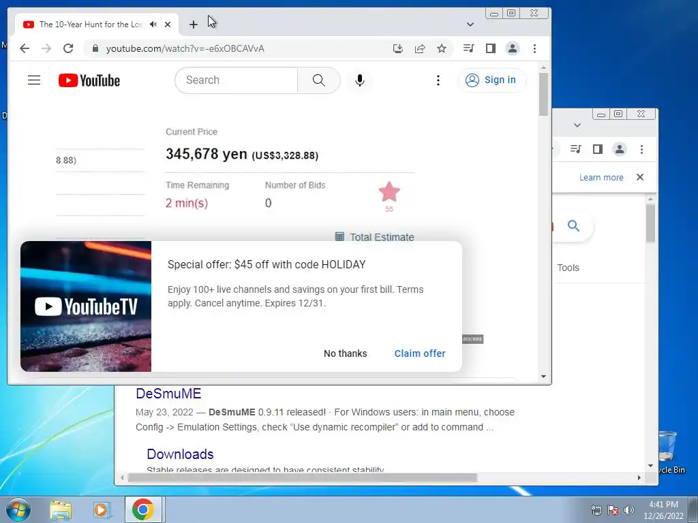Expand tab search chevron in background window

[x=577, y=125]
